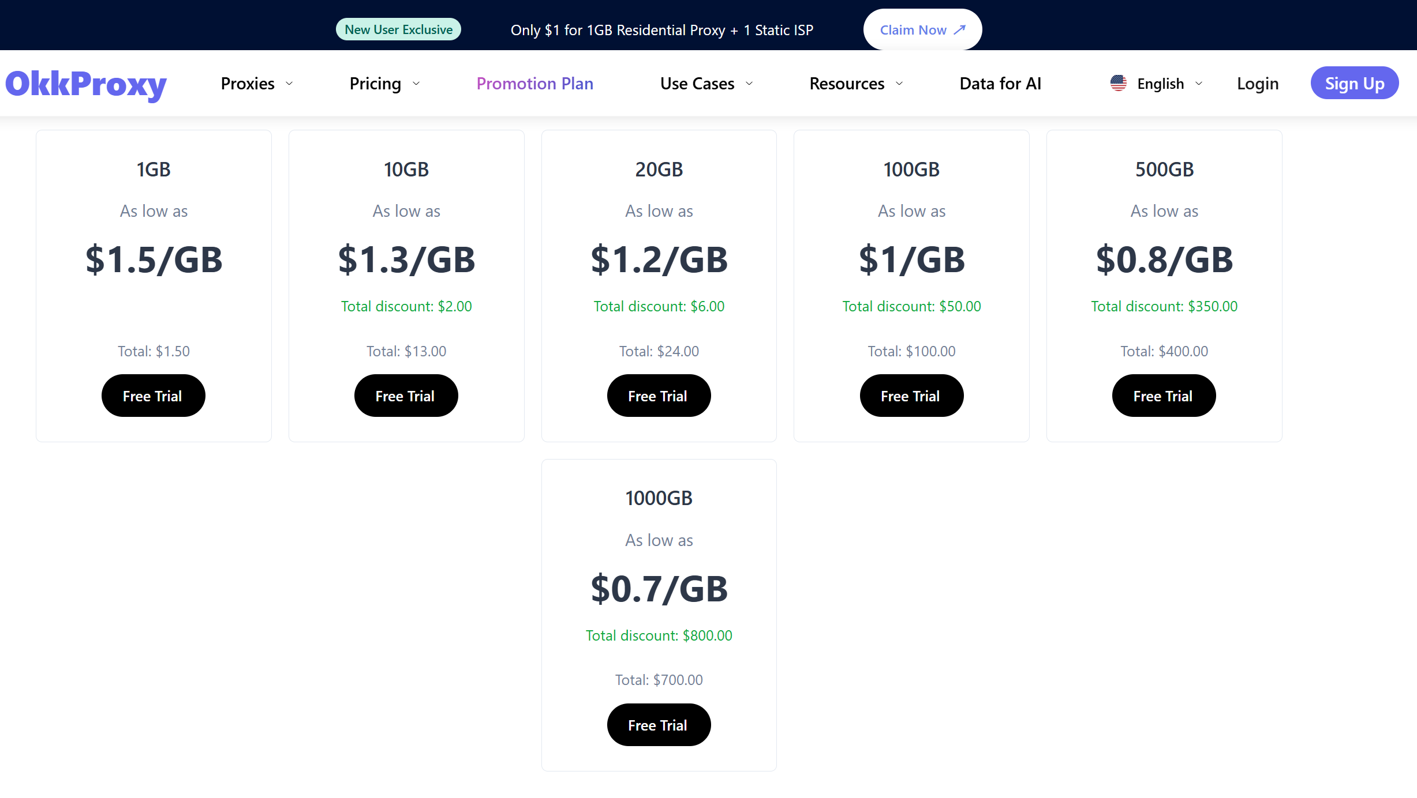Screen dimensions: 1417x798
Task: Start Free Trial for 100GB plan
Action: [911, 396]
